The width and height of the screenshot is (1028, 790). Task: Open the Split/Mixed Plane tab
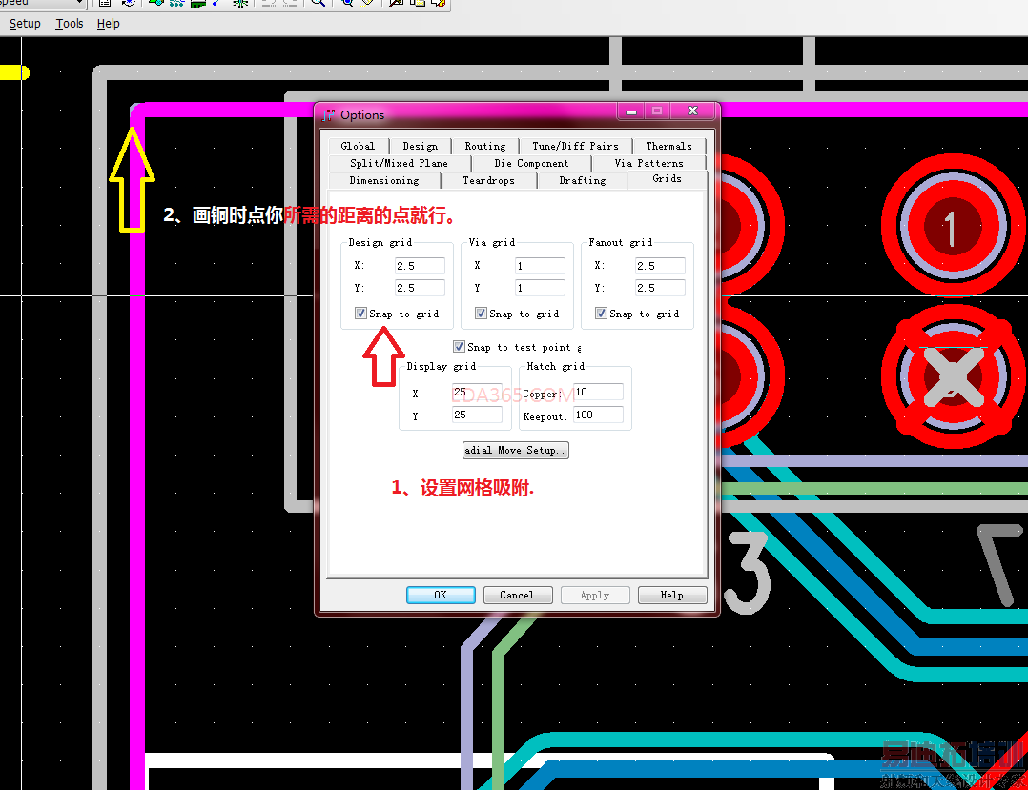click(399, 163)
